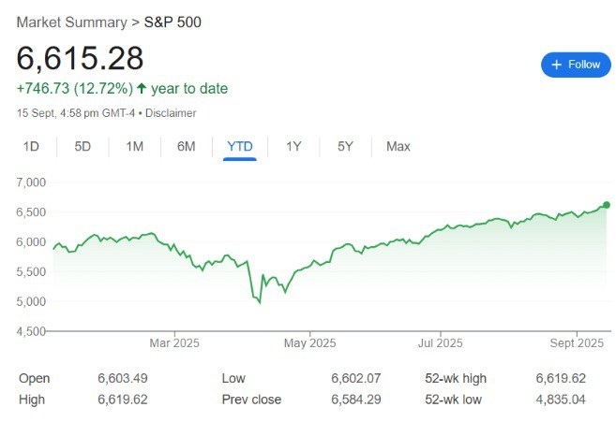View the Max time range
Screen dimensions: 616x422
[398, 146]
